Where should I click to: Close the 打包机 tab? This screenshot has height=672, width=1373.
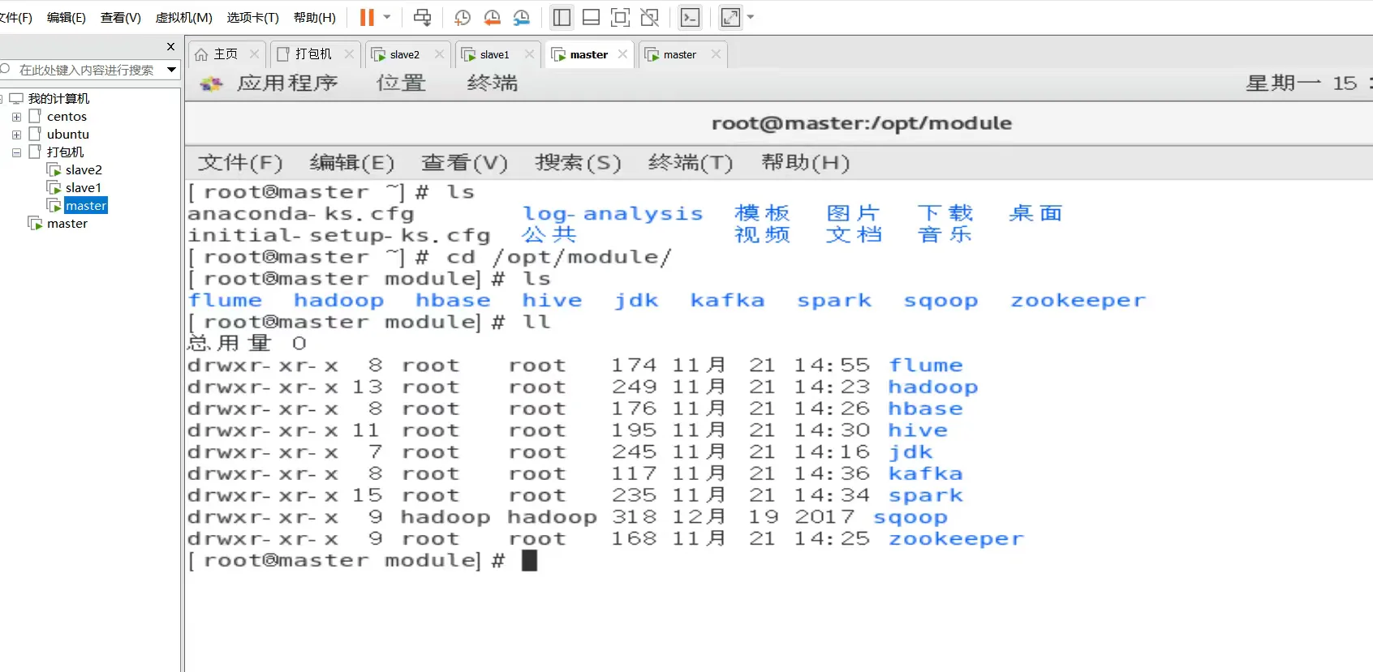[349, 54]
